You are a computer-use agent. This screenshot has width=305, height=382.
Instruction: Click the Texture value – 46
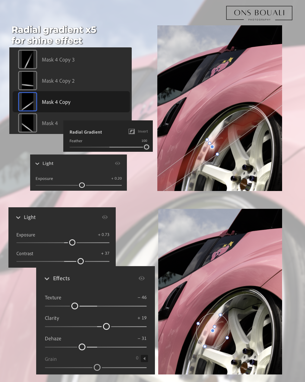click(142, 297)
